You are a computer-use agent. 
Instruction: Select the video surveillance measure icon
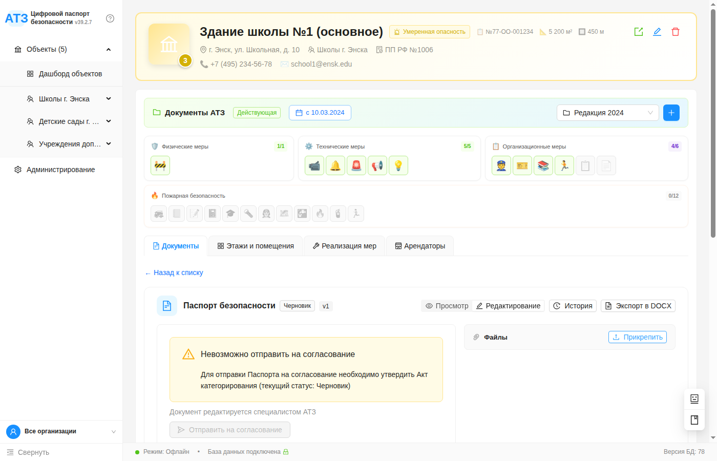pos(314,165)
